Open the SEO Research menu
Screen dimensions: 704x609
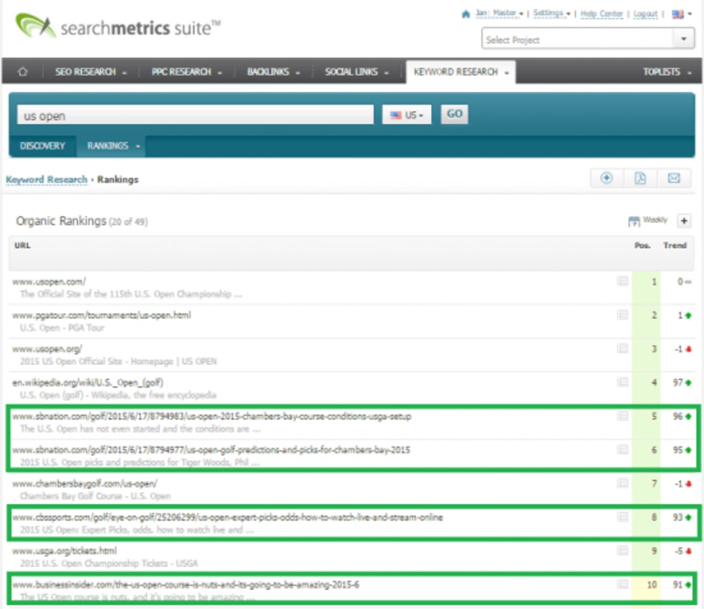[x=90, y=71]
